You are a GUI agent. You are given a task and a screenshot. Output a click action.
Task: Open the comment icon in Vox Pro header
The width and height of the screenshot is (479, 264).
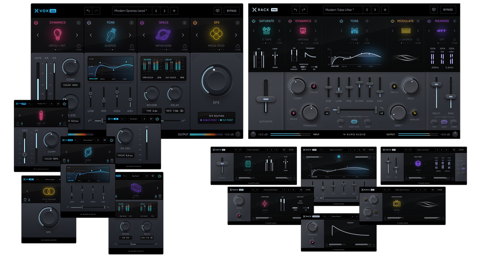click(x=217, y=10)
